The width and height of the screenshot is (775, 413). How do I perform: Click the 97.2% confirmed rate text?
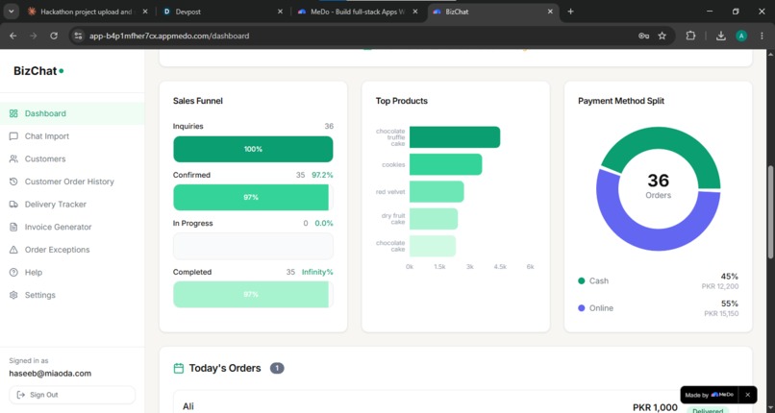click(x=322, y=175)
